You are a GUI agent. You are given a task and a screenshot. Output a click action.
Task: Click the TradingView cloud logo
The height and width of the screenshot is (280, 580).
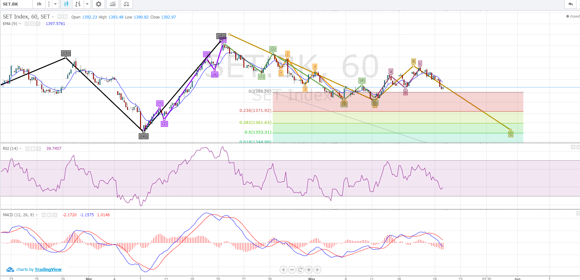10,270
